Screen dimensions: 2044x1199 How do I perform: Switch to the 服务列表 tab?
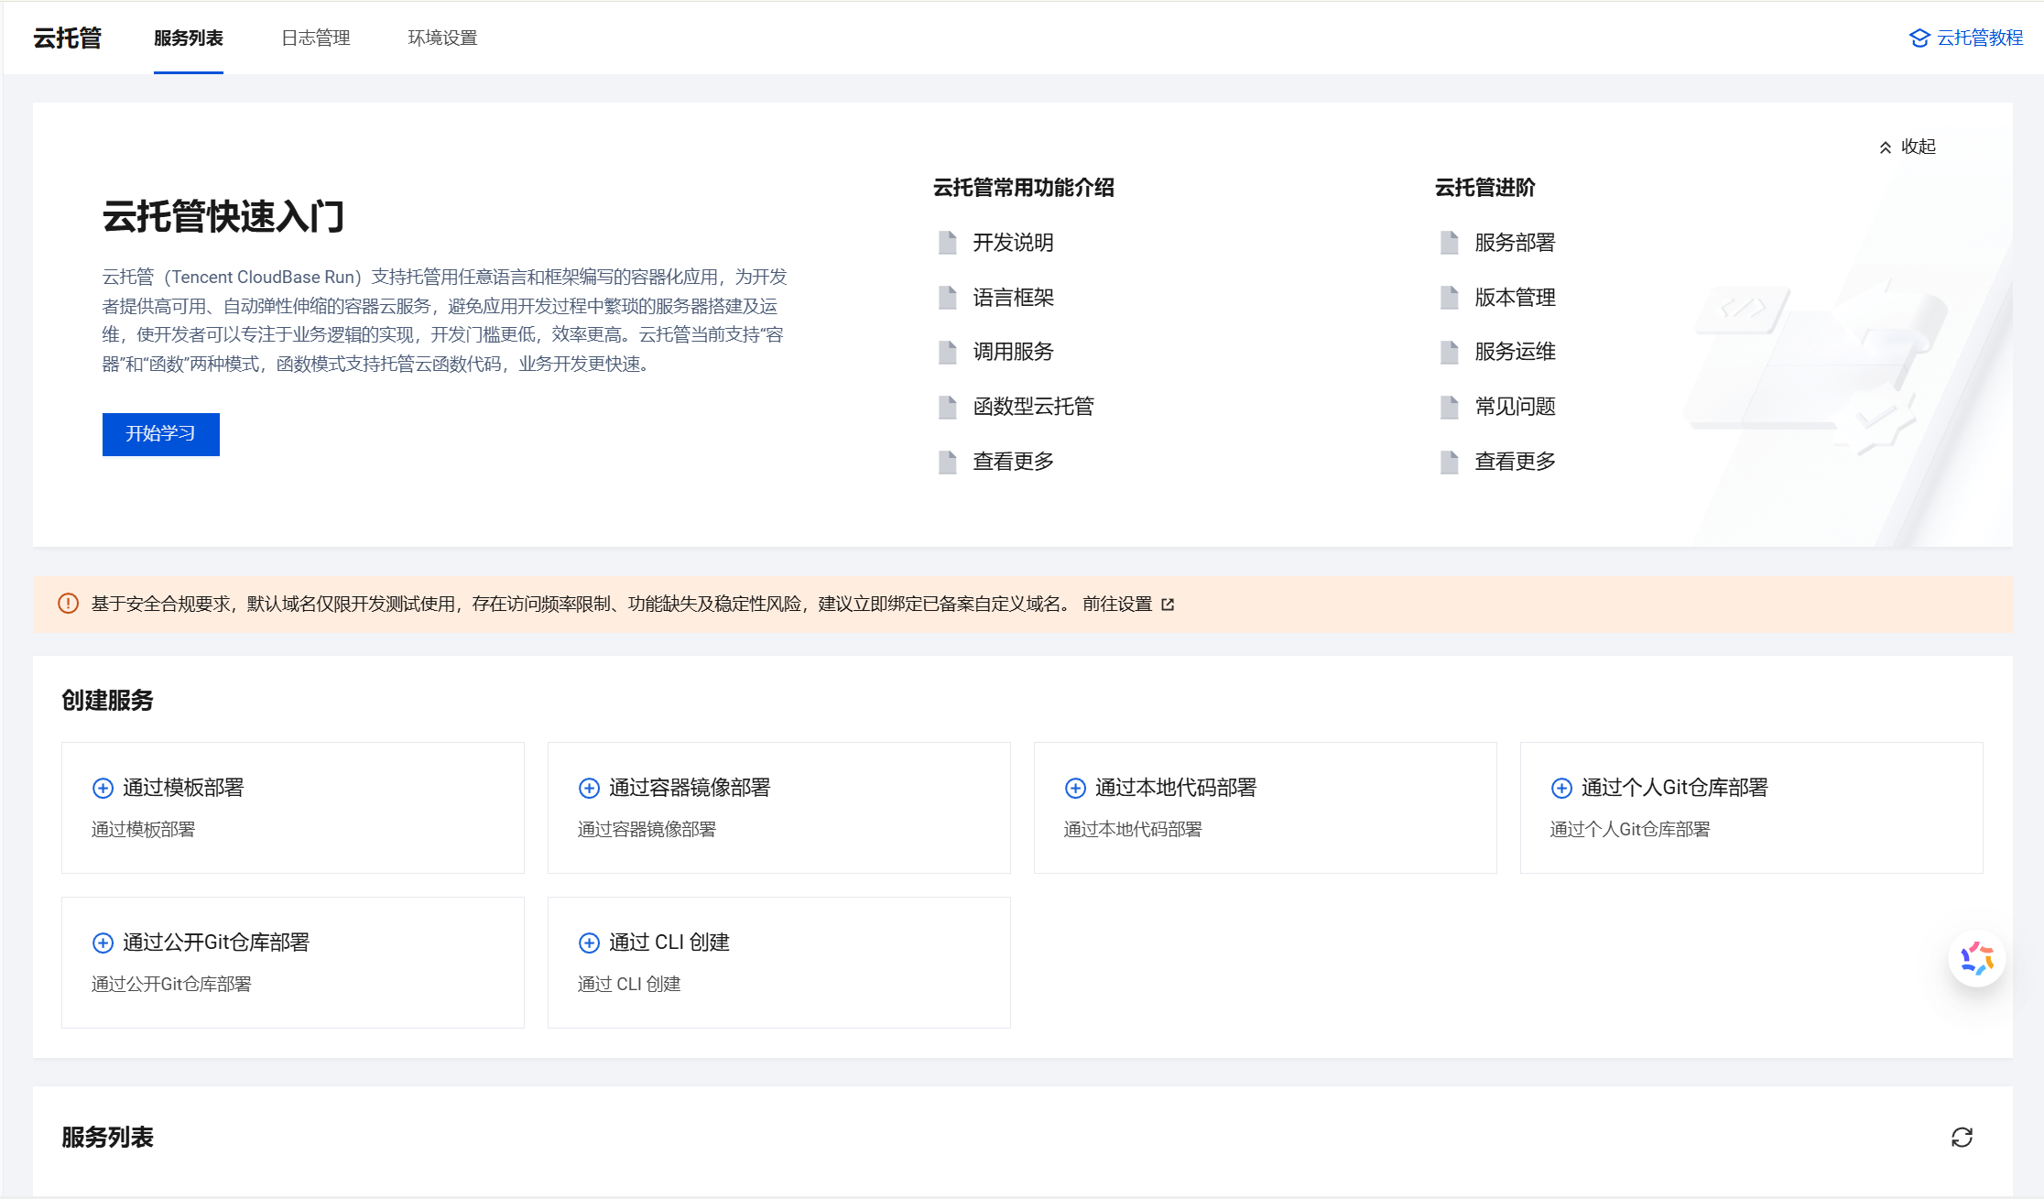[189, 38]
